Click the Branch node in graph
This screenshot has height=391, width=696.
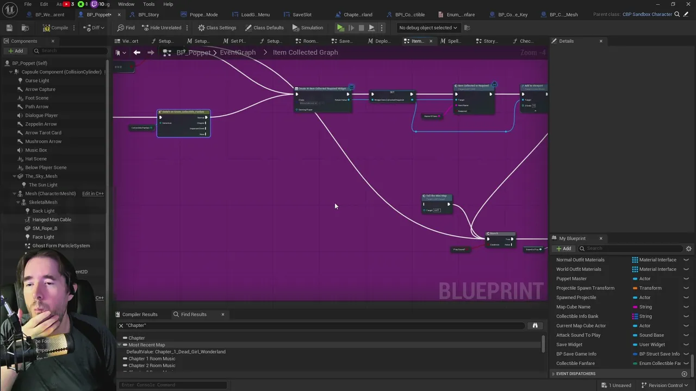tap(500, 239)
